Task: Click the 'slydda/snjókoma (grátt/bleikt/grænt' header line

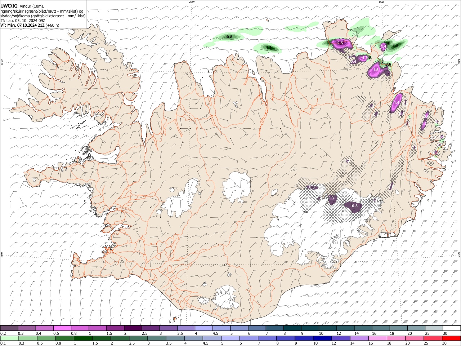Action: click(x=43, y=16)
